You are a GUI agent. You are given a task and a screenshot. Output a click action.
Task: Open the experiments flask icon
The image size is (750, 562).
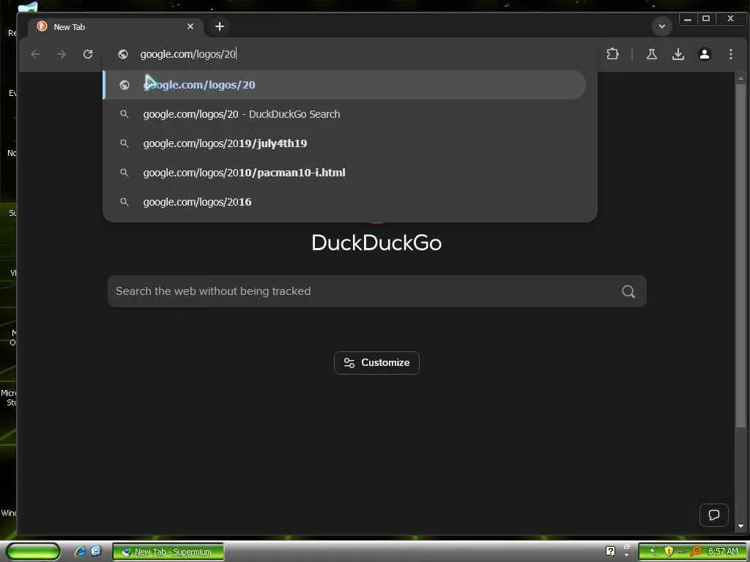651,54
